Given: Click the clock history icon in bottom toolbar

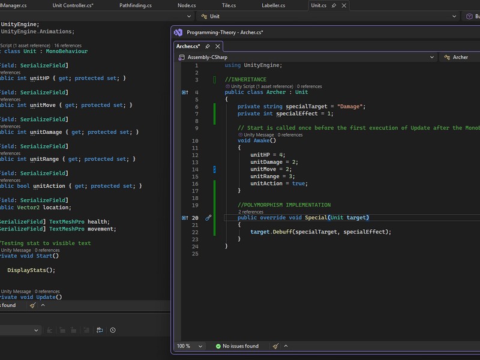Looking at the screenshot, I should pos(113,330).
